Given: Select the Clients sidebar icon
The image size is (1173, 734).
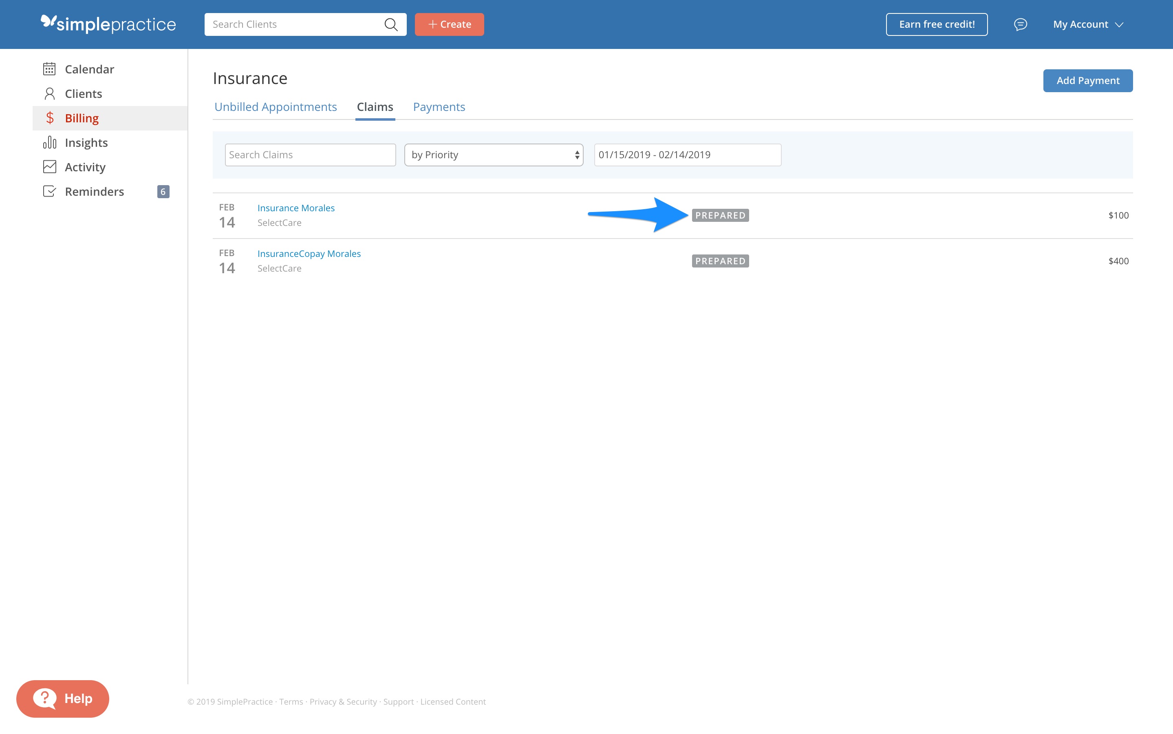Looking at the screenshot, I should pyautogui.click(x=50, y=93).
